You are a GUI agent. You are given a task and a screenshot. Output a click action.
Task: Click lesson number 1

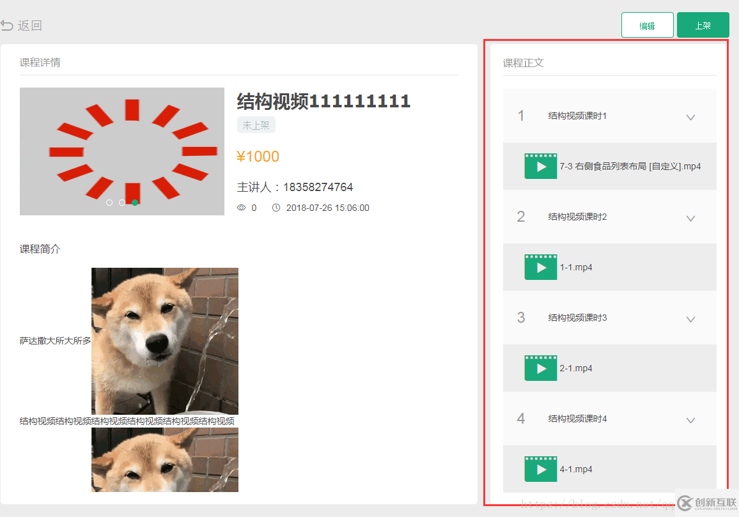point(521,116)
